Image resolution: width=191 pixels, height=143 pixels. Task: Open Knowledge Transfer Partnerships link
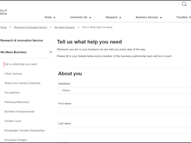tap(25, 131)
